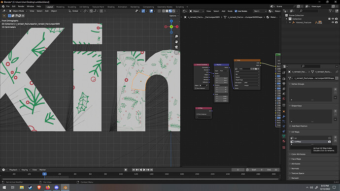Remove UV map with minus button

click(335, 141)
